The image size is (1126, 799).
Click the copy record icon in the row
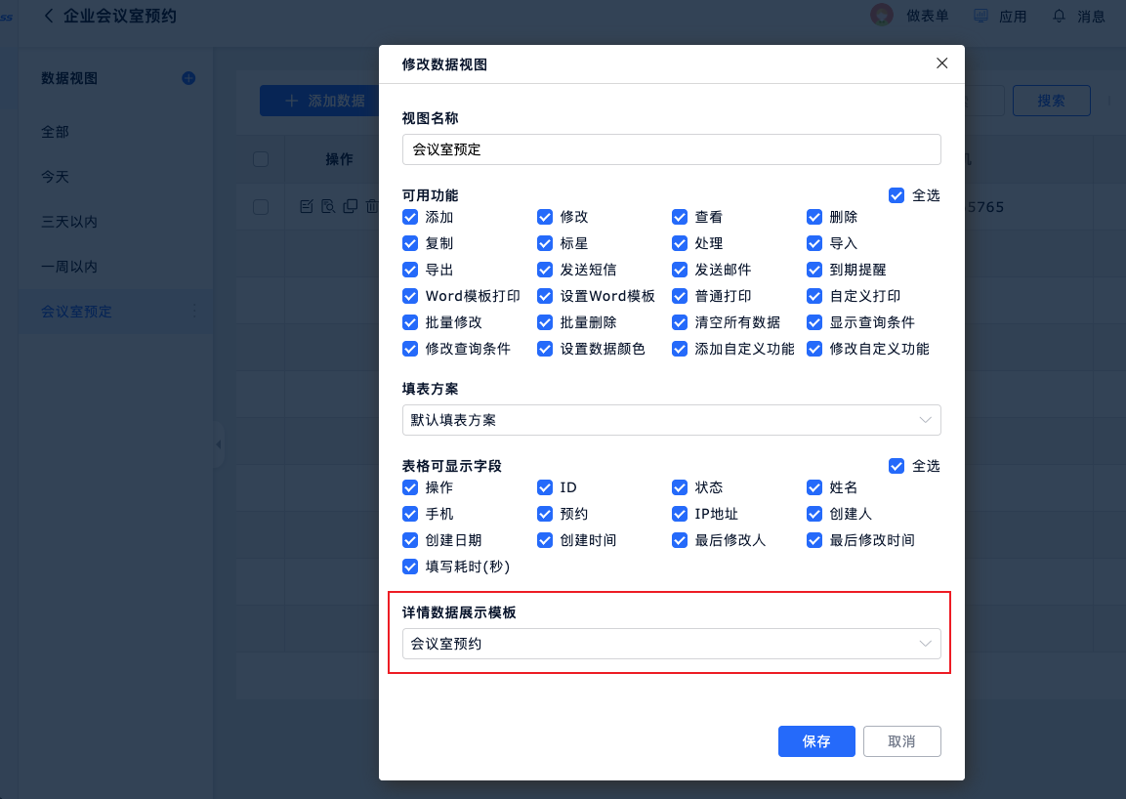(349, 206)
